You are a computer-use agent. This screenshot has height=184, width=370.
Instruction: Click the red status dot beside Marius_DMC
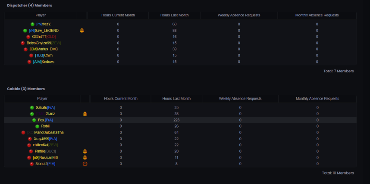(26, 49)
